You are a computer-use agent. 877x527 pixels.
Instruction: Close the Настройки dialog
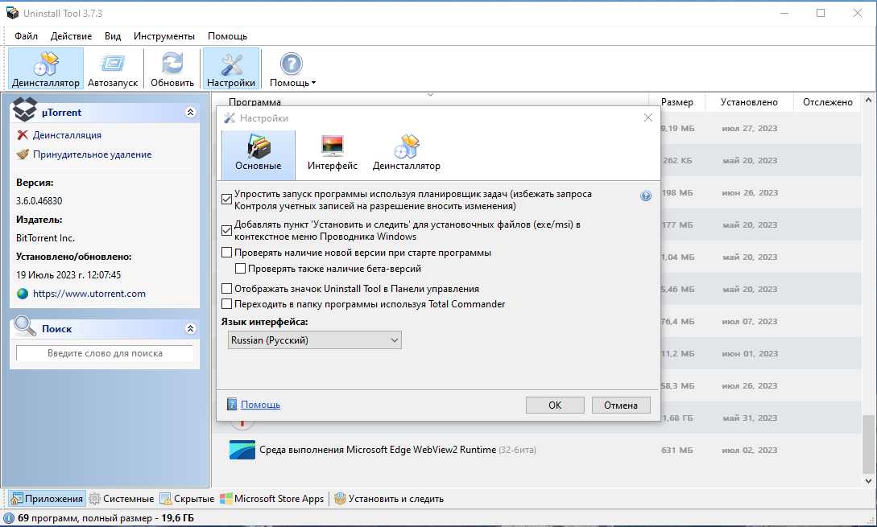(x=647, y=117)
